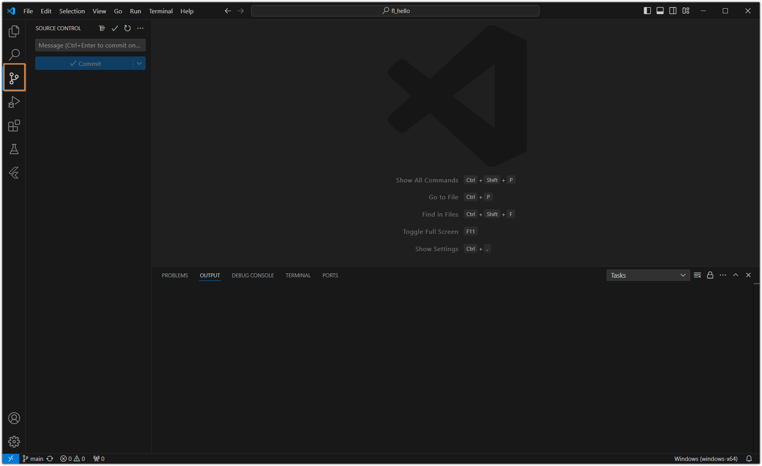Open the Flutter sidebar icon
The image size is (762, 466).
coord(14,173)
